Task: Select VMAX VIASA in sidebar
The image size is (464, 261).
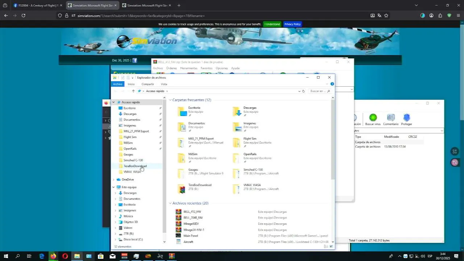Action: coord(132,172)
